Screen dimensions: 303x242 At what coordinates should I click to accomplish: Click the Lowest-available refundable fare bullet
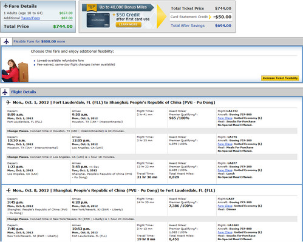point(60,61)
